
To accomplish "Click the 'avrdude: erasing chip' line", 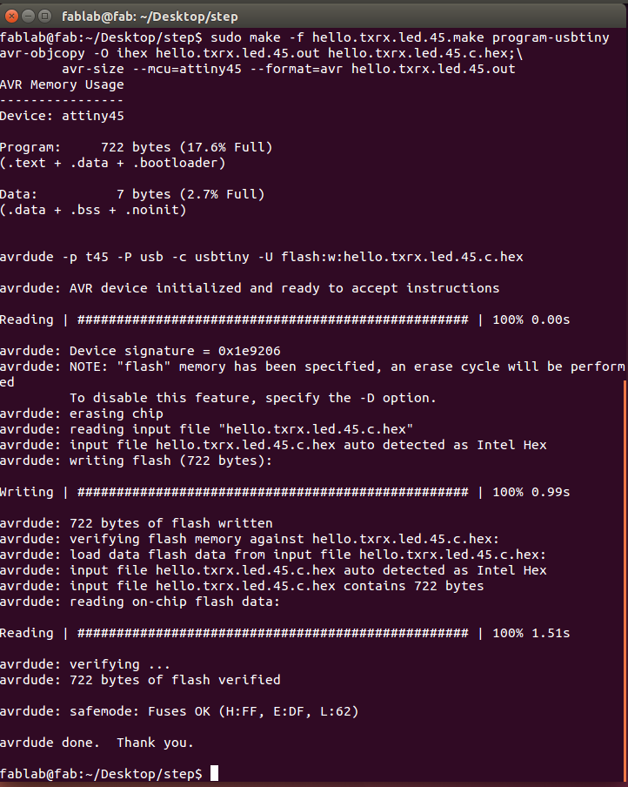I will (x=81, y=414).
